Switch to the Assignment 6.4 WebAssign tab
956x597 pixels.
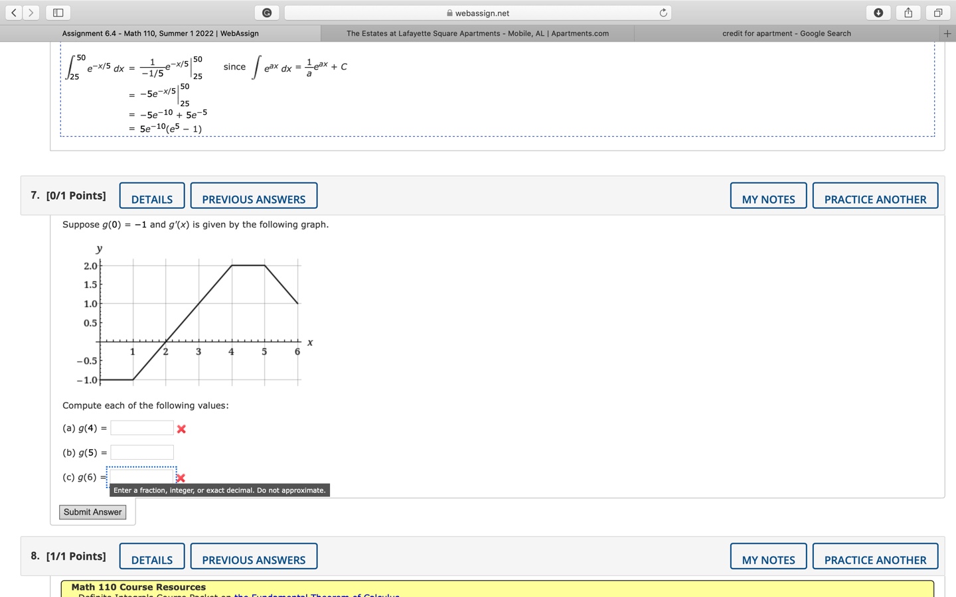(159, 33)
